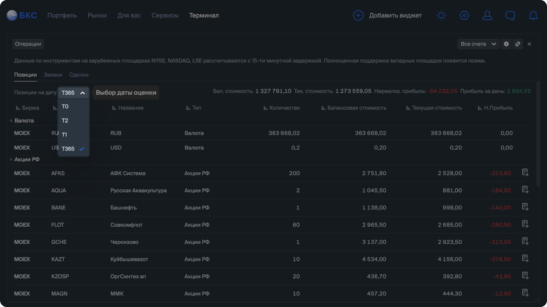
Task: Click the widget vertical scrollbar
Action: click(x=538, y=134)
